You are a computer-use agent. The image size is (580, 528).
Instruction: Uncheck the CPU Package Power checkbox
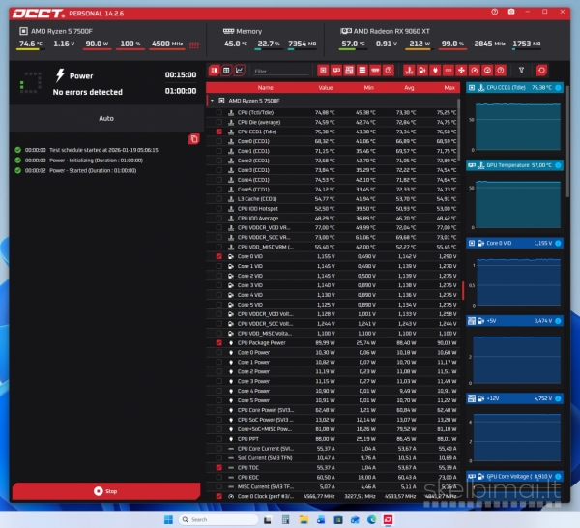tap(219, 342)
